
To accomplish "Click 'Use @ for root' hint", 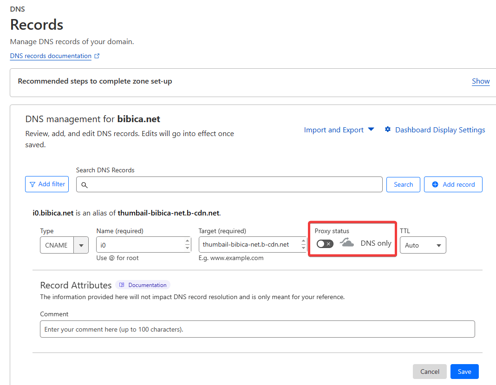I will pyautogui.click(x=117, y=258).
